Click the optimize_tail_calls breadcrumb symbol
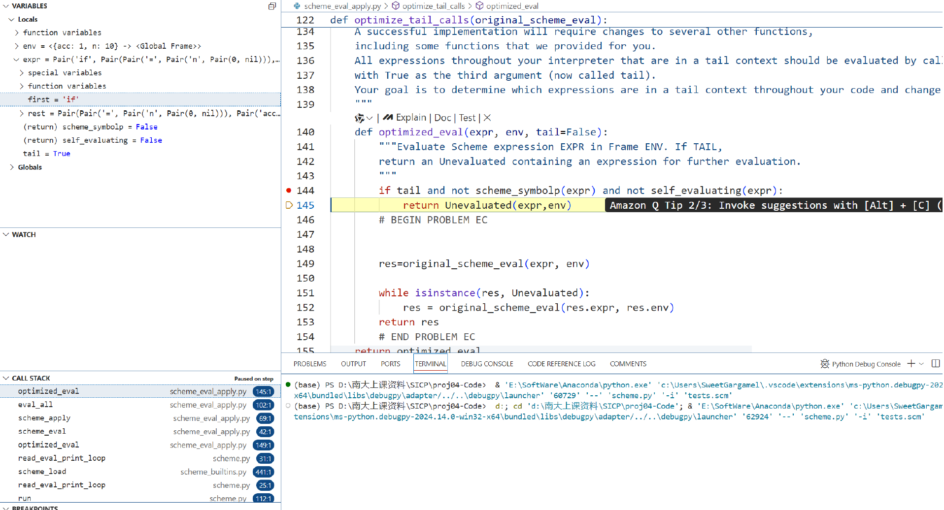The image size is (944, 510). [x=433, y=6]
